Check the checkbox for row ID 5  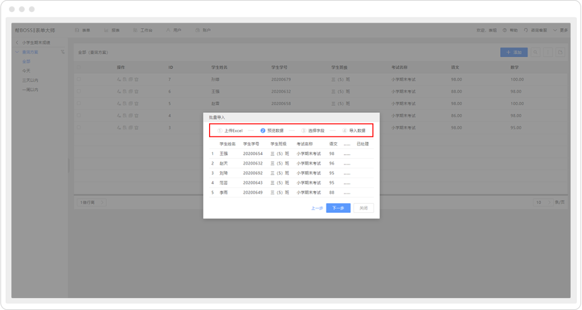click(79, 104)
